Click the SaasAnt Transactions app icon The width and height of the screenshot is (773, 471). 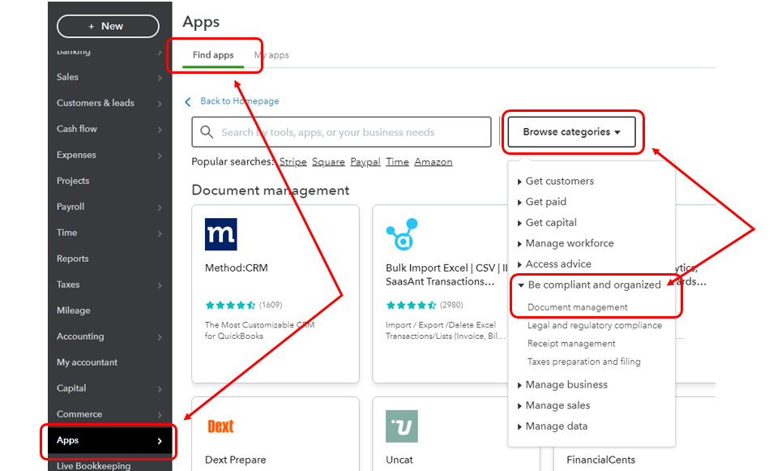point(402,234)
